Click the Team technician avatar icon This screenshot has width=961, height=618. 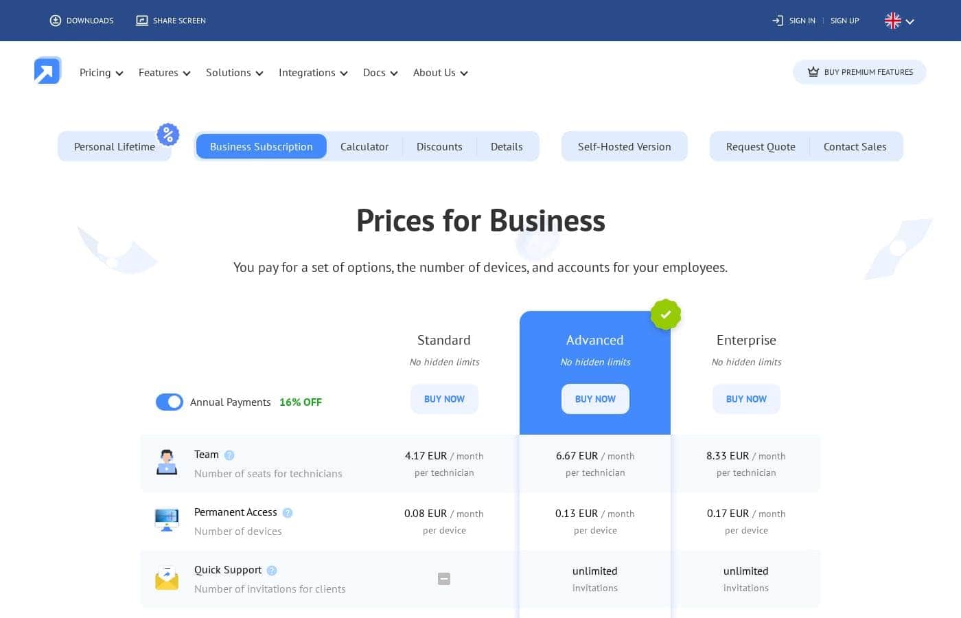167,462
